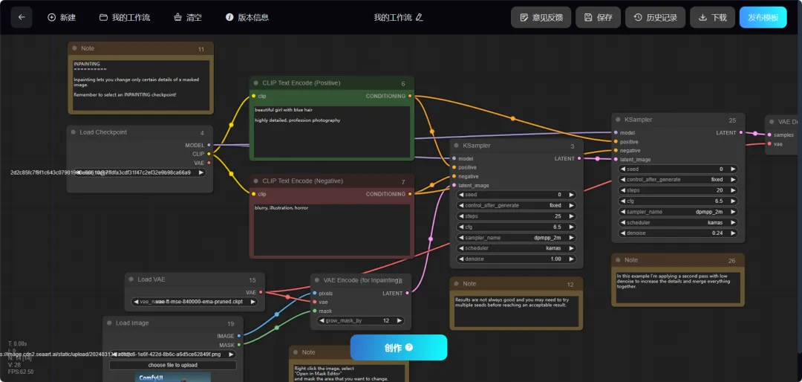Click the pencil icon beside workflow title
Viewport: 802px width, 382px height.
[x=420, y=17]
